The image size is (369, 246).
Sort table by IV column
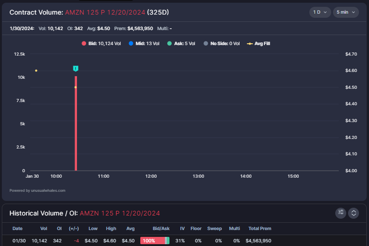pos(182,229)
